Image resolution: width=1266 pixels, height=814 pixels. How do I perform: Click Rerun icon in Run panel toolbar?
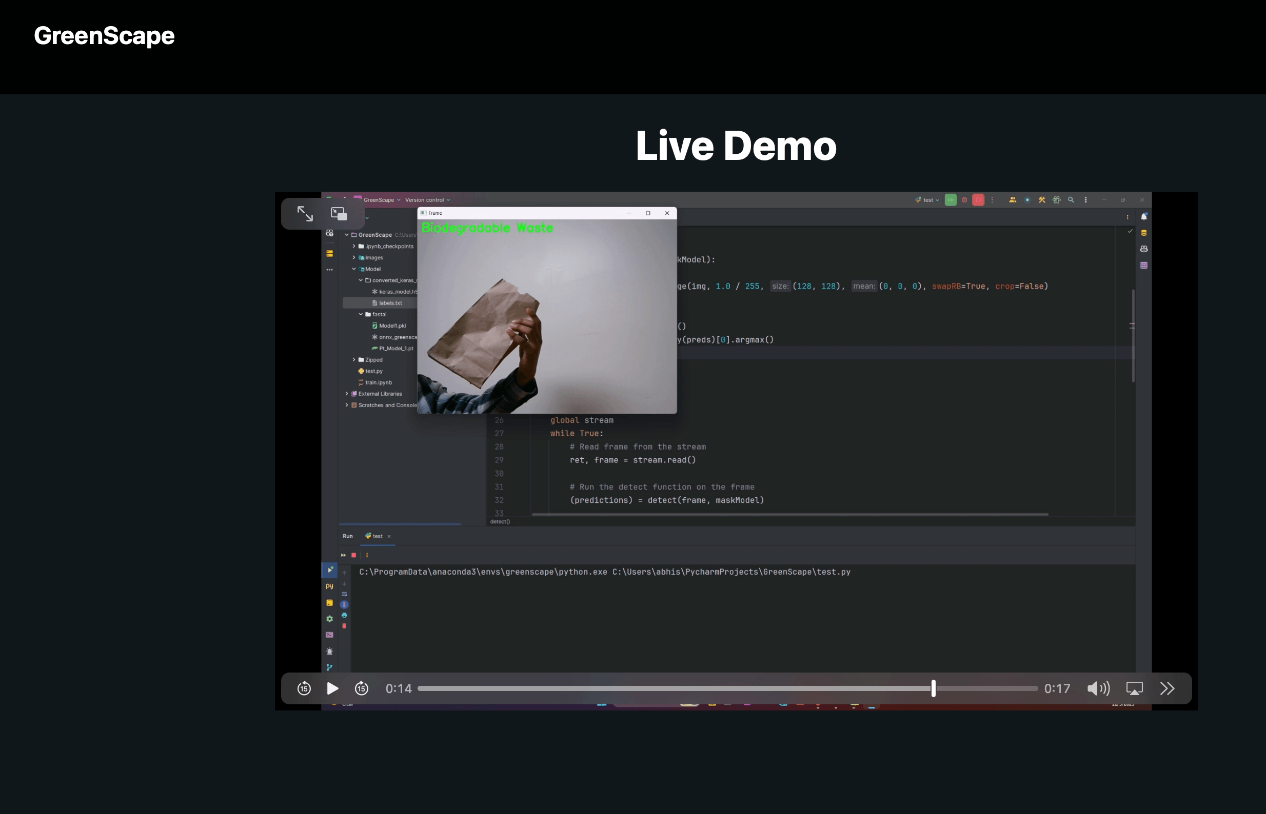(x=343, y=555)
